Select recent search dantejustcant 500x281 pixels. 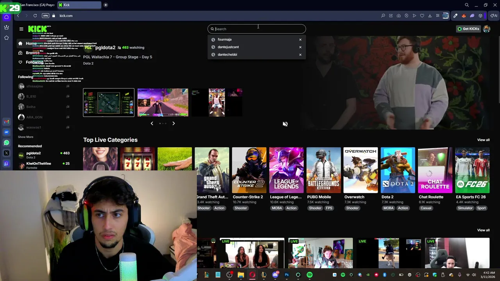[228, 47]
